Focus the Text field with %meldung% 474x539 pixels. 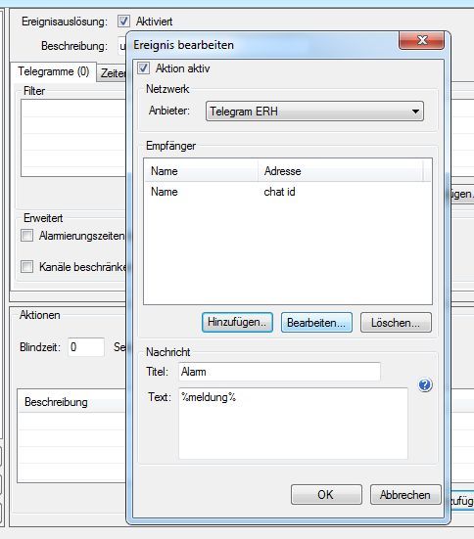(x=293, y=424)
